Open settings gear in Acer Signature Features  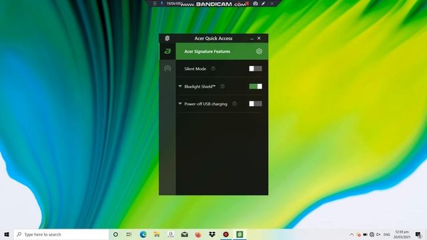(259, 51)
